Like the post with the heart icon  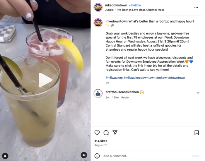tap(97, 133)
